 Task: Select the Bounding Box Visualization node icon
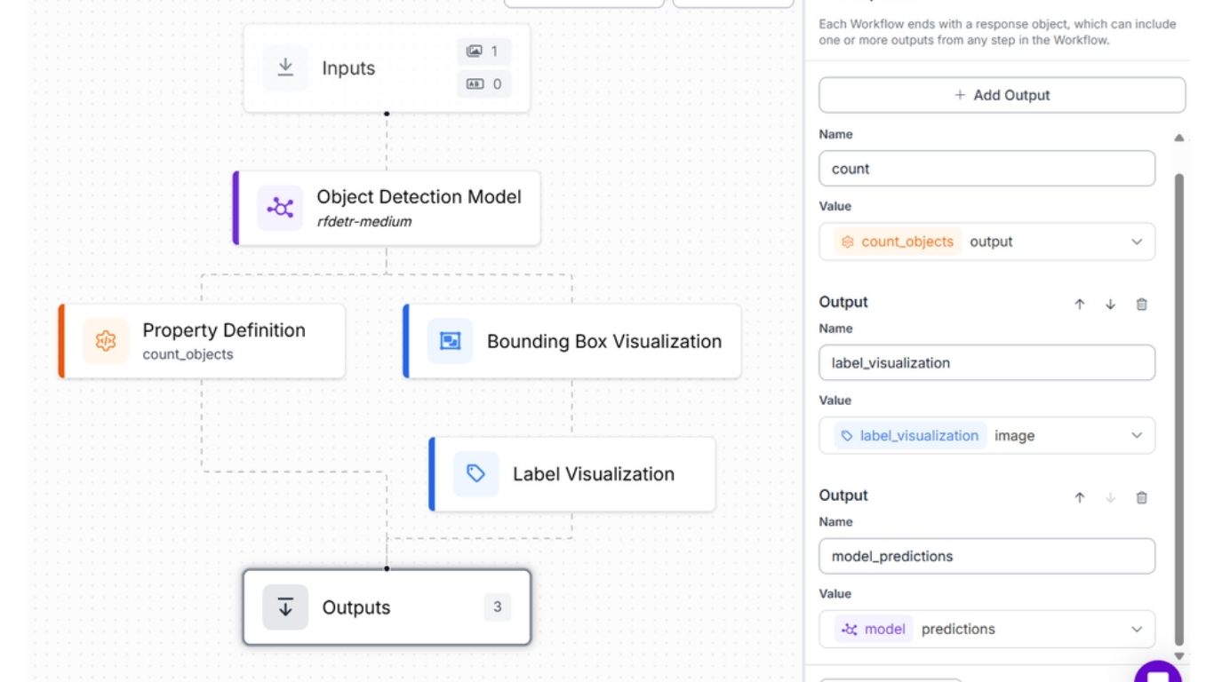click(x=450, y=341)
